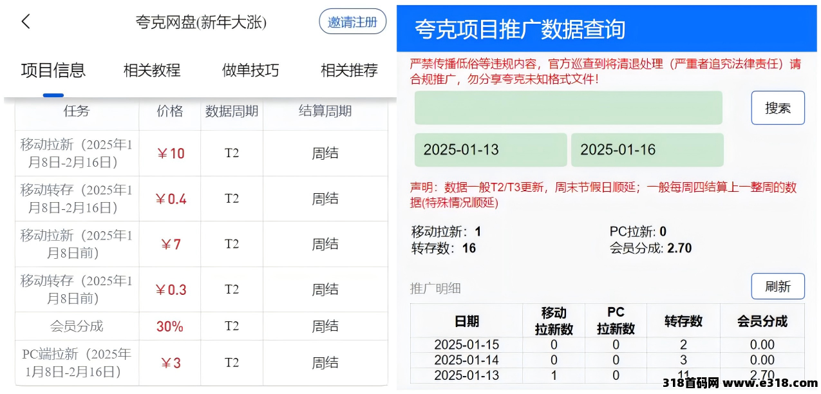Click the 搜索 button
This screenshot has height=394, width=821.
pos(778,108)
